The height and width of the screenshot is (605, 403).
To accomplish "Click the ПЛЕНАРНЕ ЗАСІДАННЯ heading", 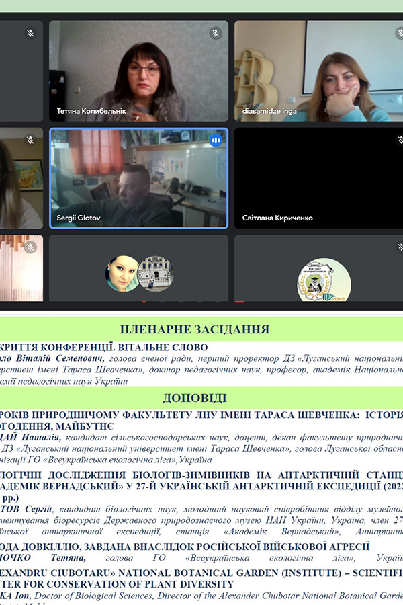I will 195,329.
